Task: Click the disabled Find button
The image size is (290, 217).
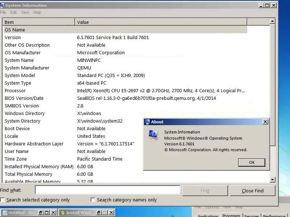Action: 205,191
